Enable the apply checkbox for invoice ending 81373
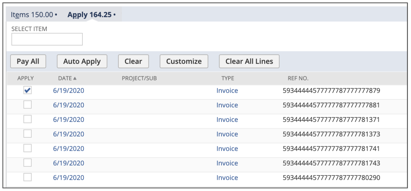The image size is (411, 191). click(28, 134)
